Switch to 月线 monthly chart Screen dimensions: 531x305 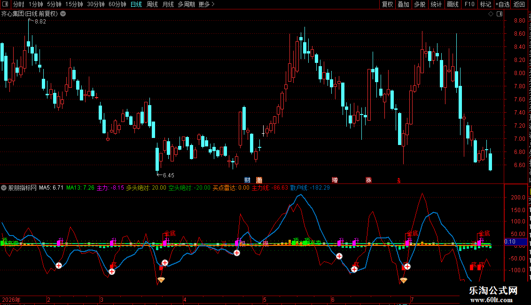pyautogui.click(x=168, y=4)
